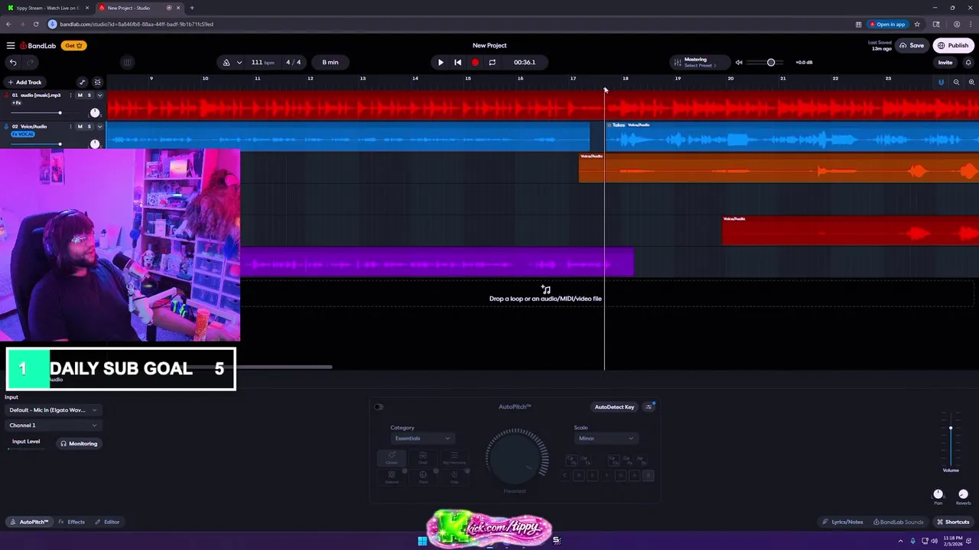Screen dimensions: 979x550
Task: Open the automation tool icon
Action: 83,82
